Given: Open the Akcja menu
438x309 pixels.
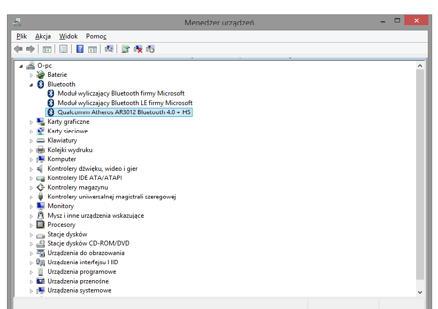Looking at the screenshot, I should pos(43,36).
